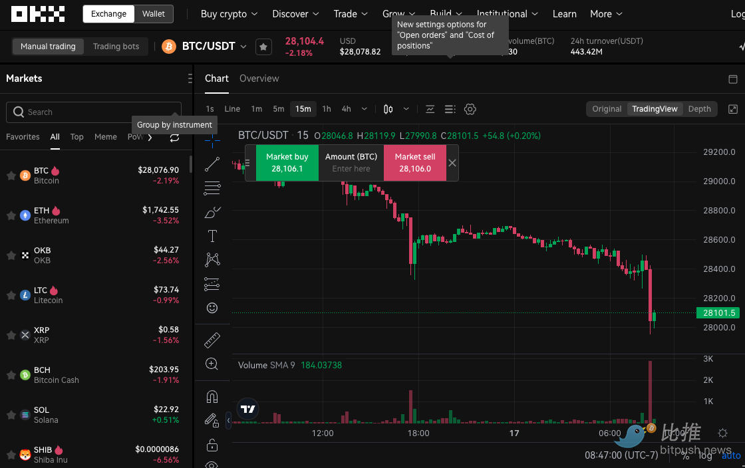The height and width of the screenshot is (468, 745).
Task: Switch to Wallet mode
Action: click(154, 14)
